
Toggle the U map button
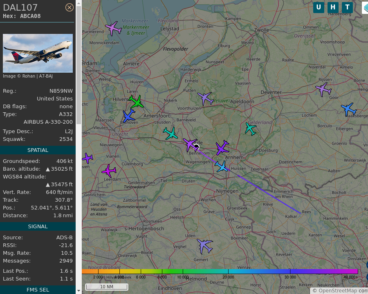[319, 7]
